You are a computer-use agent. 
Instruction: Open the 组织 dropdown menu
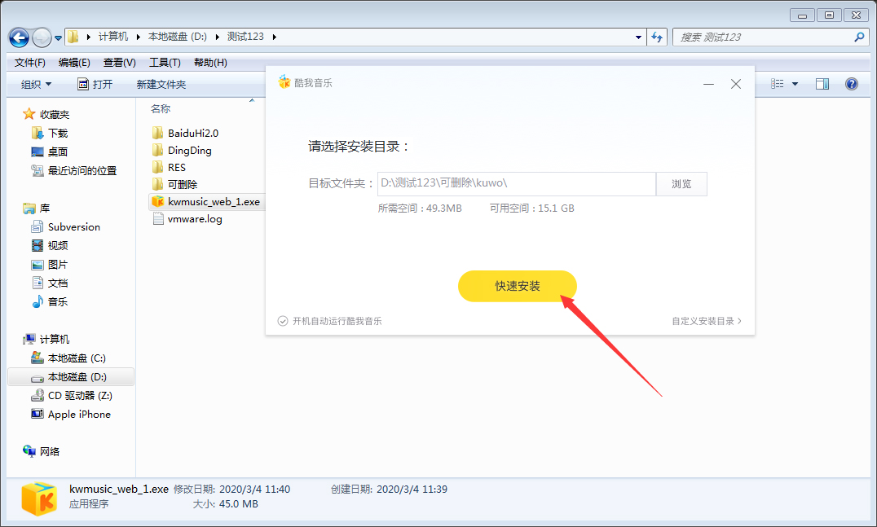coord(34,83)
